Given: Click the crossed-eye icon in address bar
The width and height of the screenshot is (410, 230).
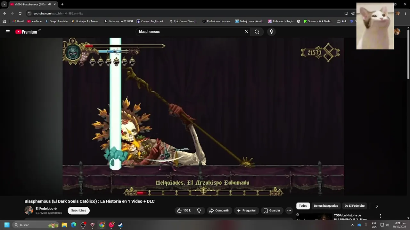Looking at the screenshot, I should (x=353, y=13).
